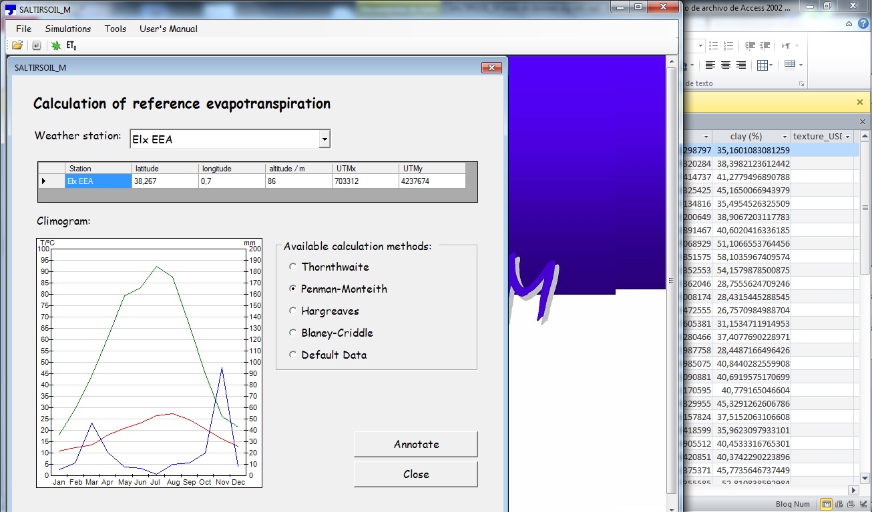The height and width of the screenshot is (512, 872).
Task: Click the Elx EEA station cell
Action: point(98,181)
